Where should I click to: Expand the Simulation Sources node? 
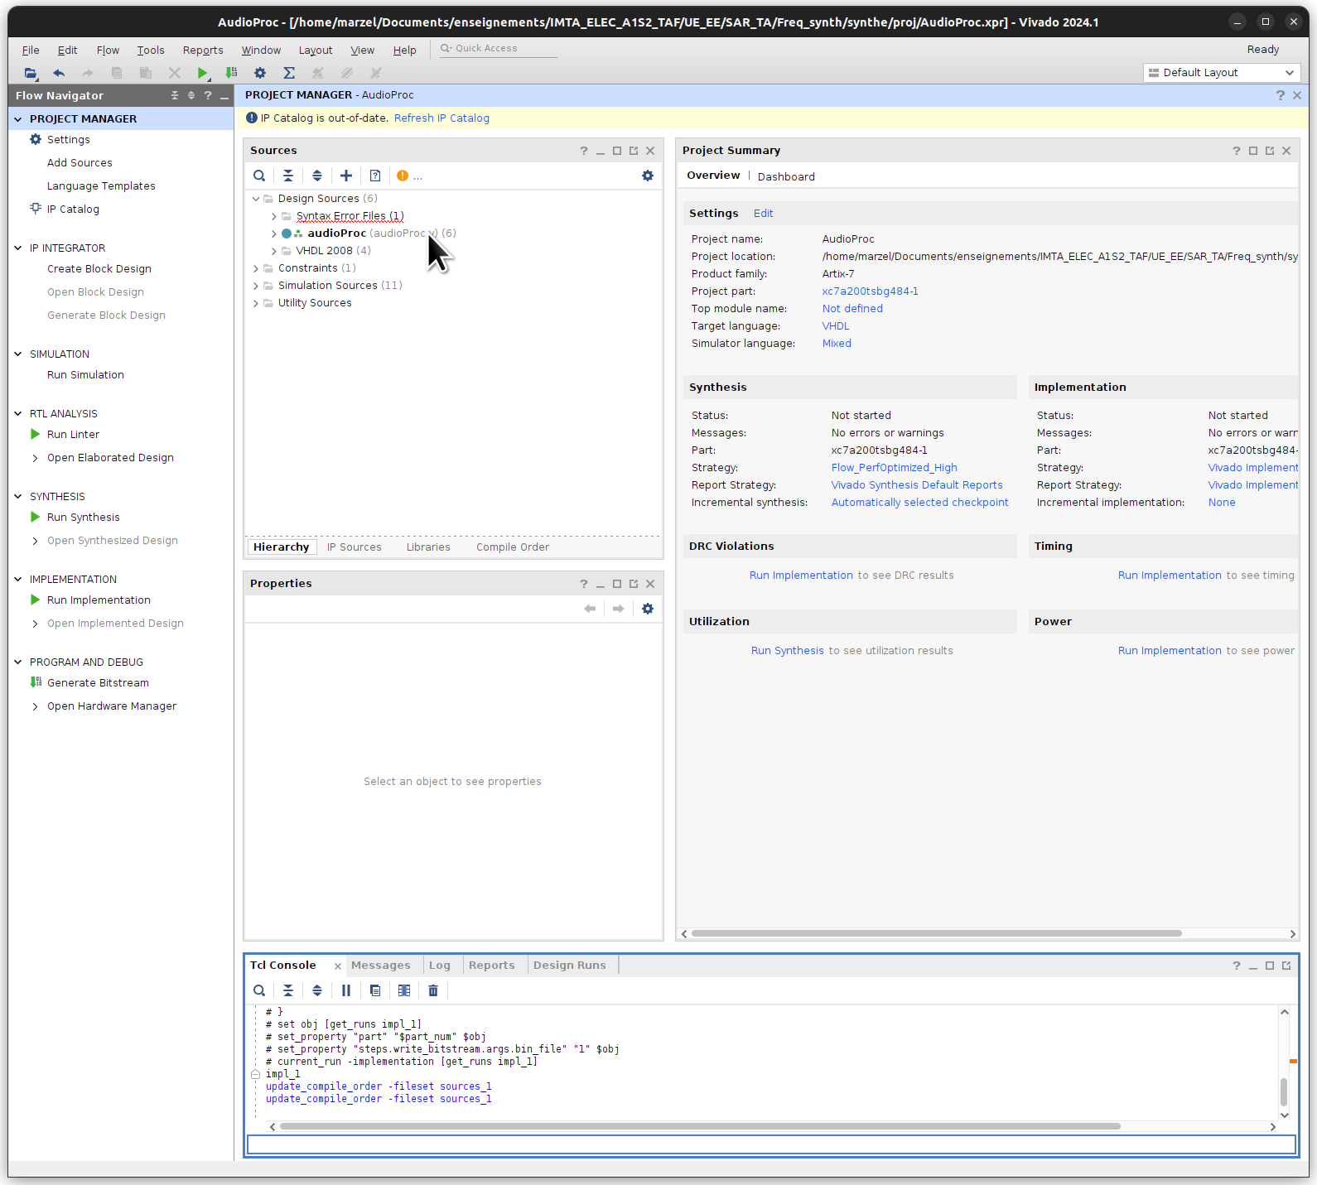click(256, 286)
